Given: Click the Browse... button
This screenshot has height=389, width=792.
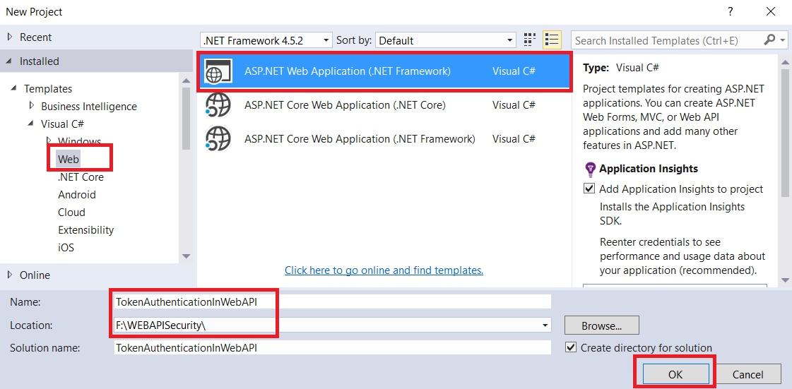Looking at the screenshot, I should tap(601, 325).
